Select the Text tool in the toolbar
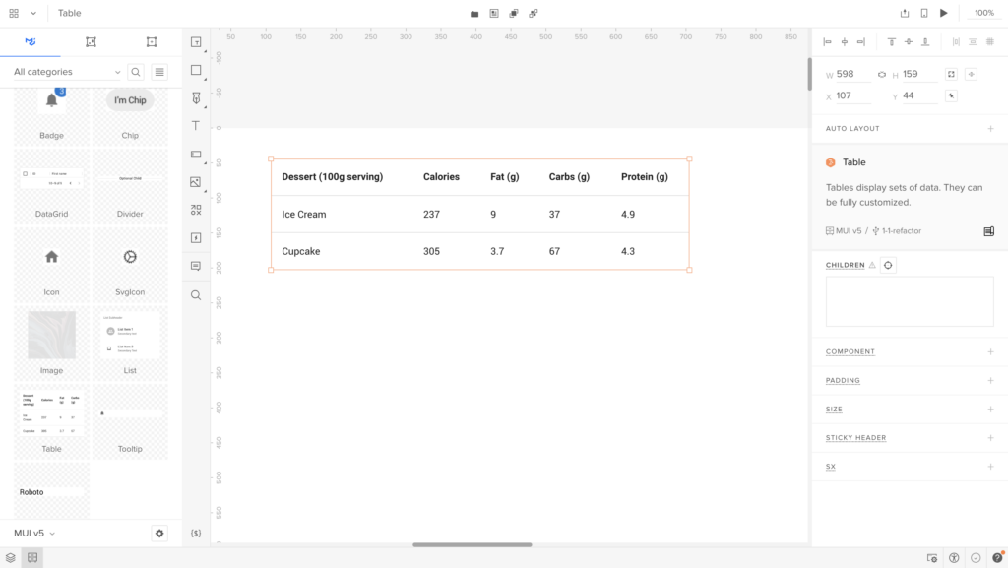The height and width of the screenshot is (568, 1008). pyautogui.click(x=196, y=126)
